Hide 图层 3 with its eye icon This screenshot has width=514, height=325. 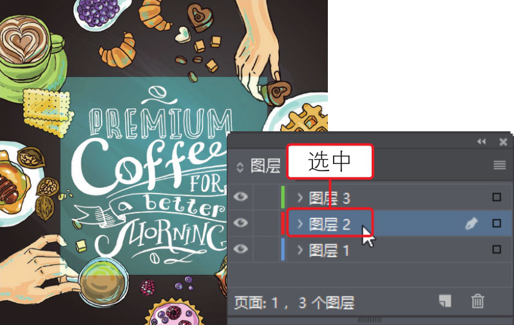pos(241,196)
